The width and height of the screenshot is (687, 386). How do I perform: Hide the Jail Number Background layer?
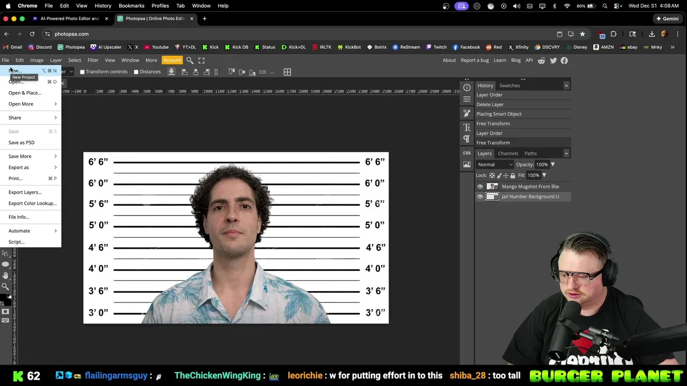click(x=480, y=197)
